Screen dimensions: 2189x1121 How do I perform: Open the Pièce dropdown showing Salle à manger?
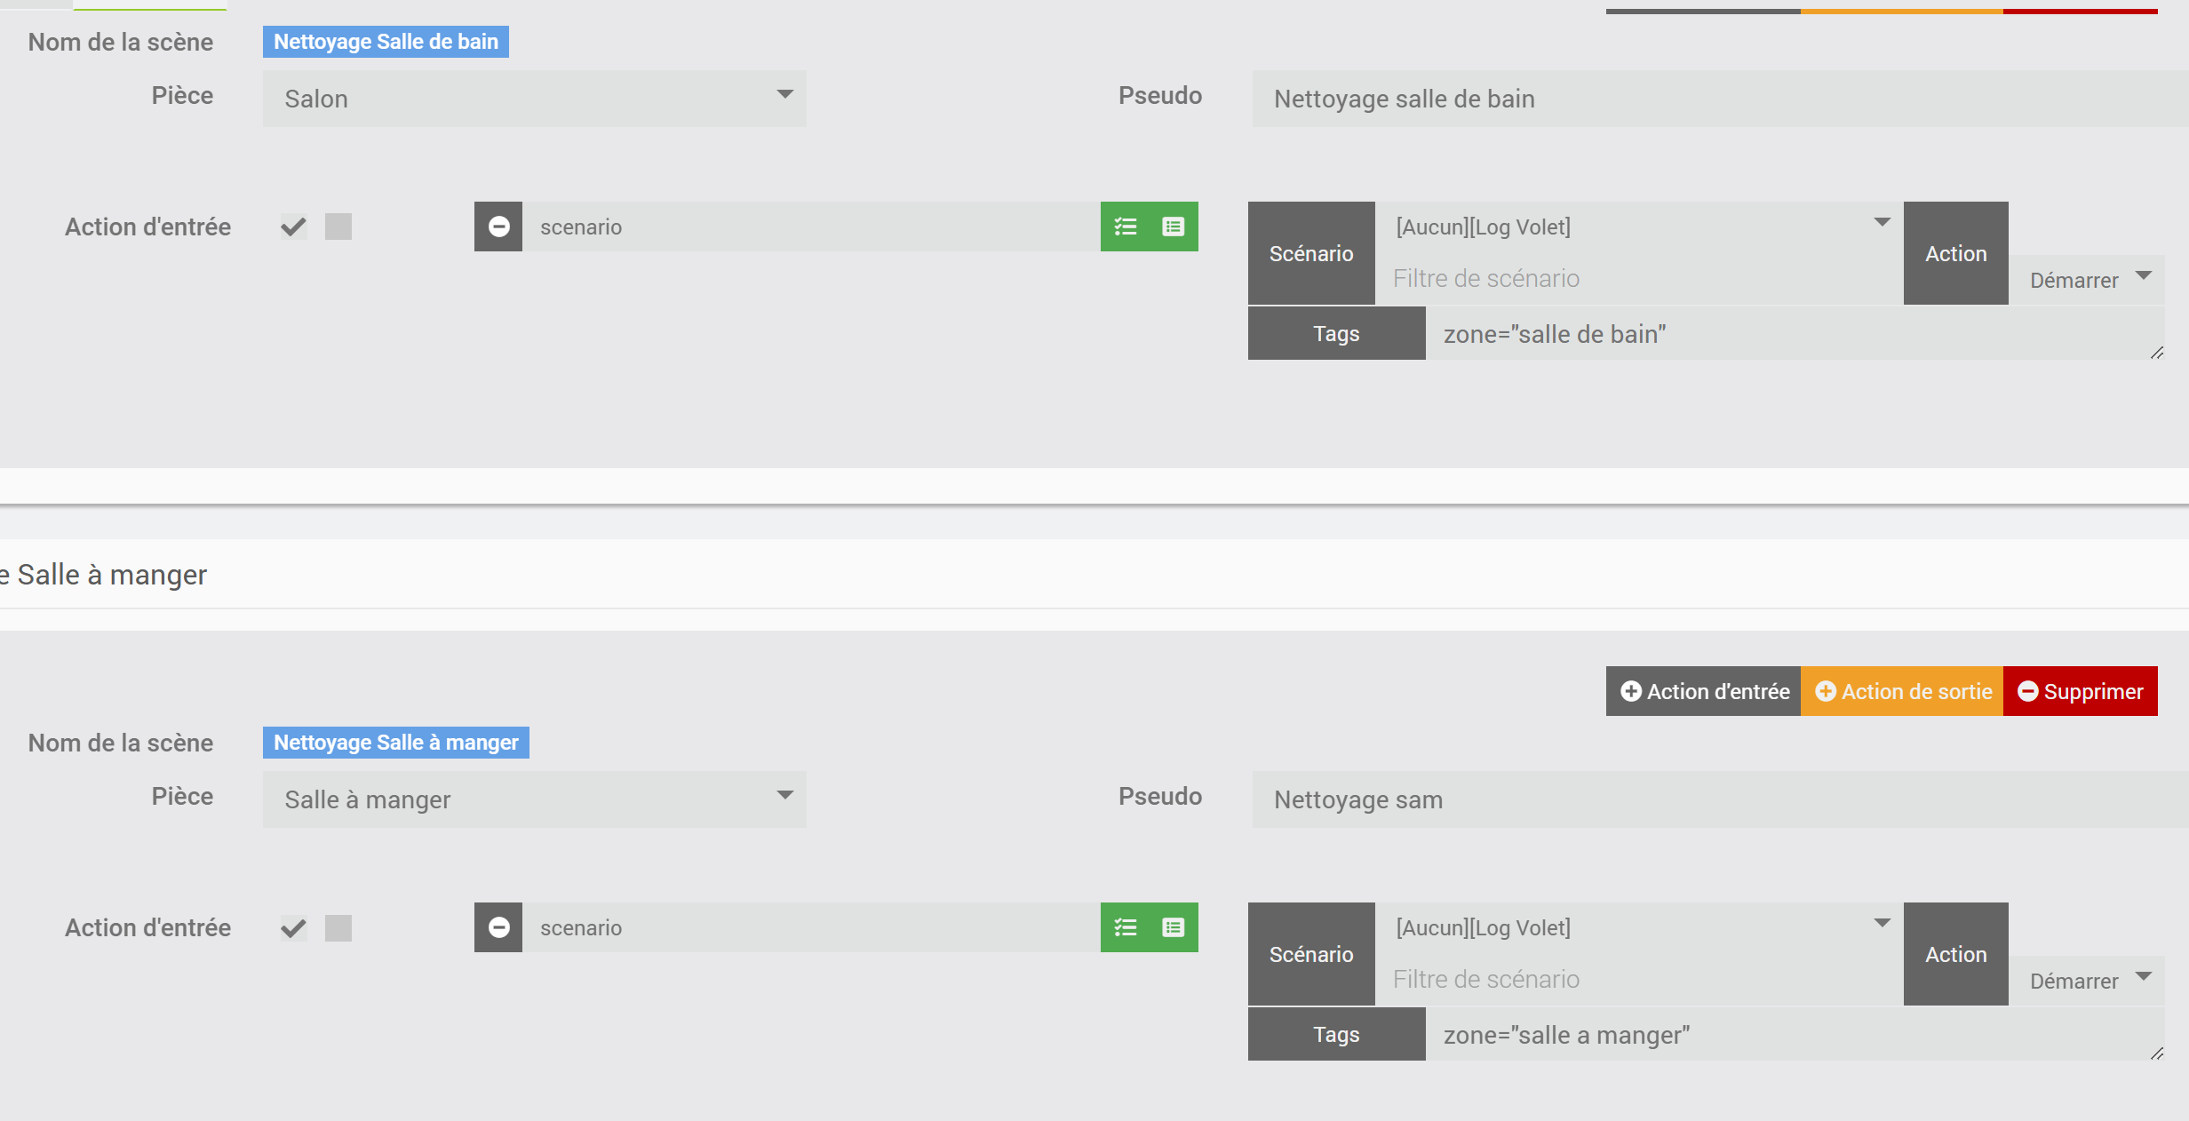[534, 799]
